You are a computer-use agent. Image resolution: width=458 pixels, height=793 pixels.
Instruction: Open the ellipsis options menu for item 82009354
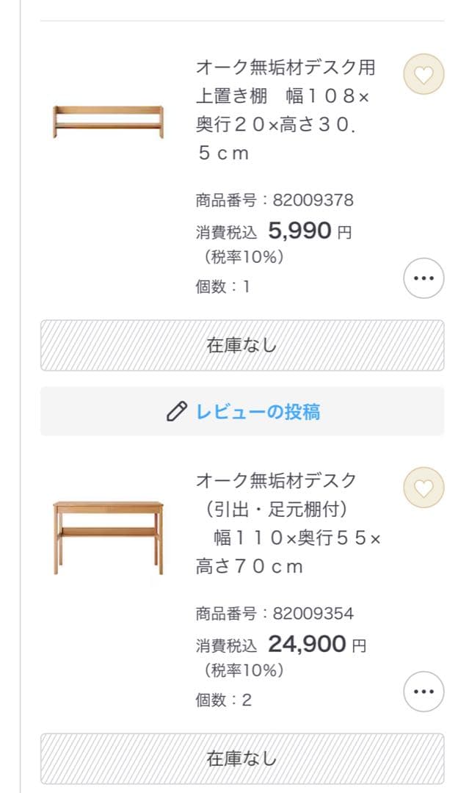click(424, 691)
